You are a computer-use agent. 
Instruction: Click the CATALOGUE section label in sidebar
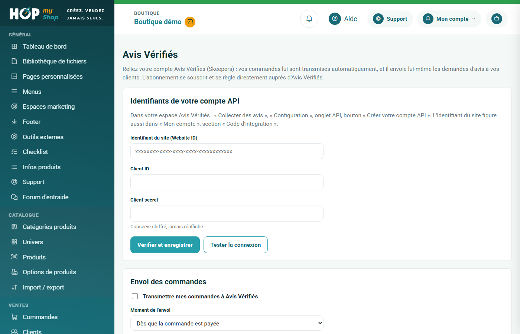pyautogui.click(x=24, y=215)
